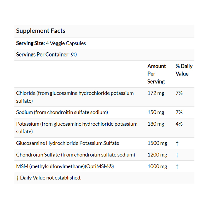Click the 180 mg amount value
208x208 pixels.
[x=156, y=124]
